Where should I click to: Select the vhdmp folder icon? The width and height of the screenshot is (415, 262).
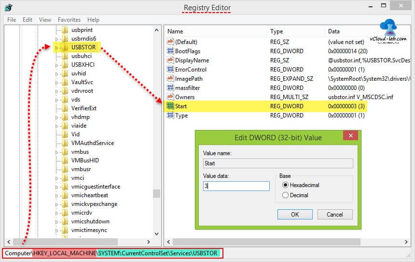click(x=65, y=117)
